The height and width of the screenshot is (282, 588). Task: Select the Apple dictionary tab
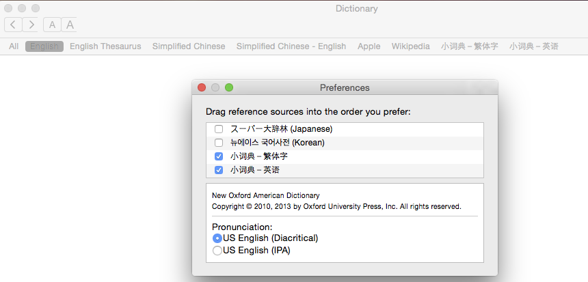pyautogui.click(x=369, y=46)
